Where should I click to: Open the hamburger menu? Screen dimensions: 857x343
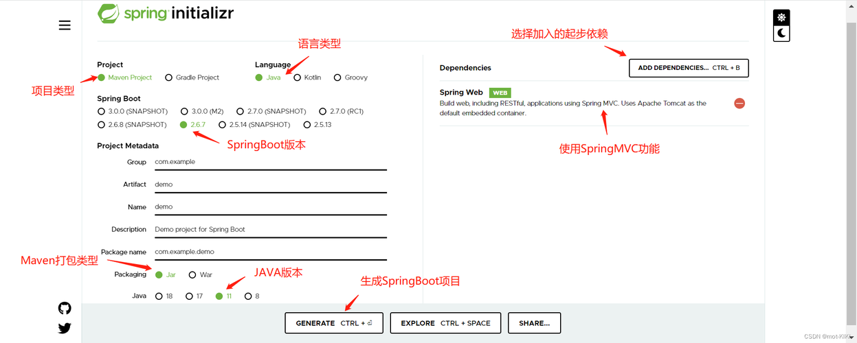(x=65, y=25)
